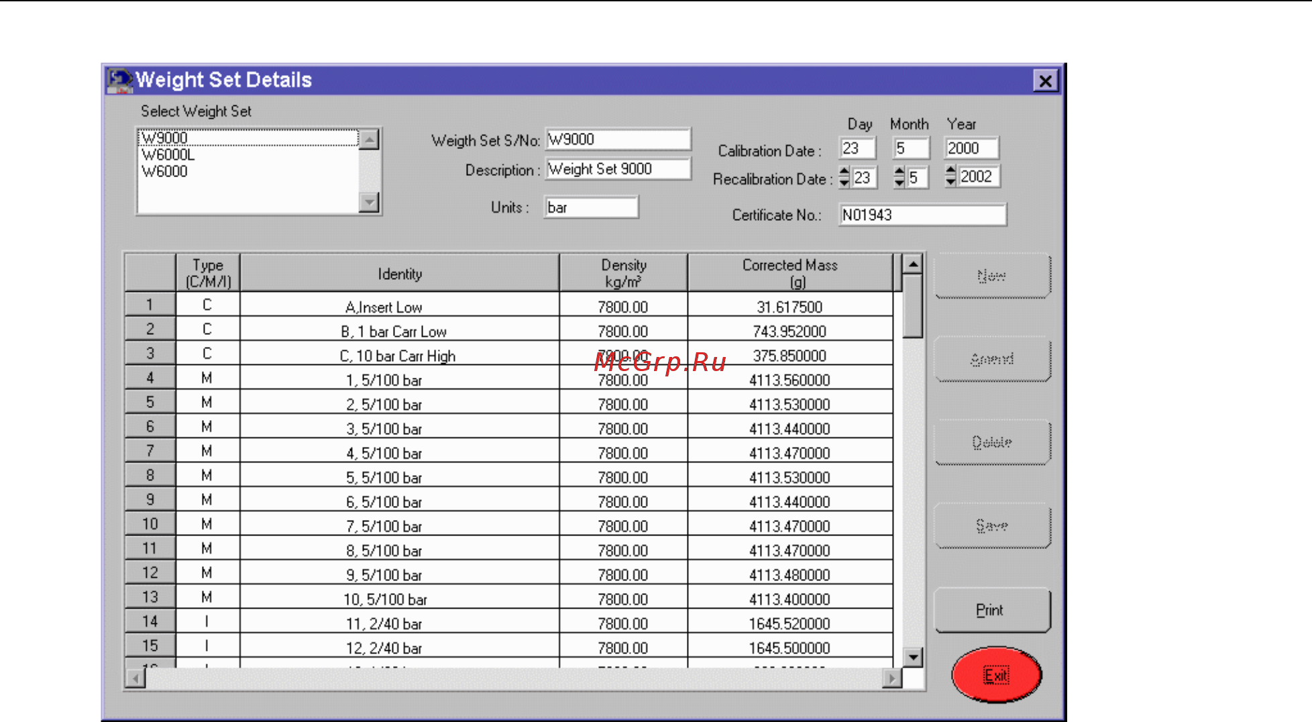This screenshot has height=722, width=1312.
Task: Click the Delete button
Action: pos(992,442)
